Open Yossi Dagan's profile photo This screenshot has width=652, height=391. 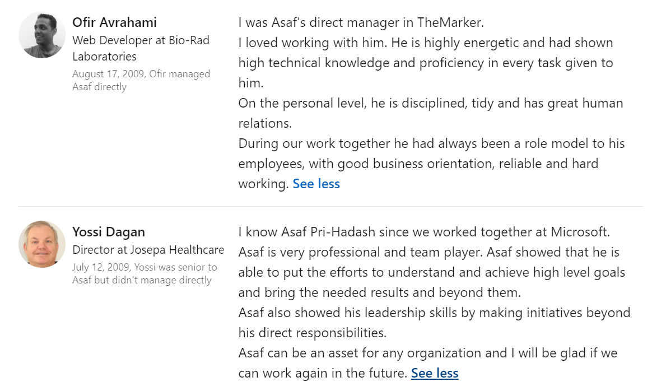click(41, 244)
